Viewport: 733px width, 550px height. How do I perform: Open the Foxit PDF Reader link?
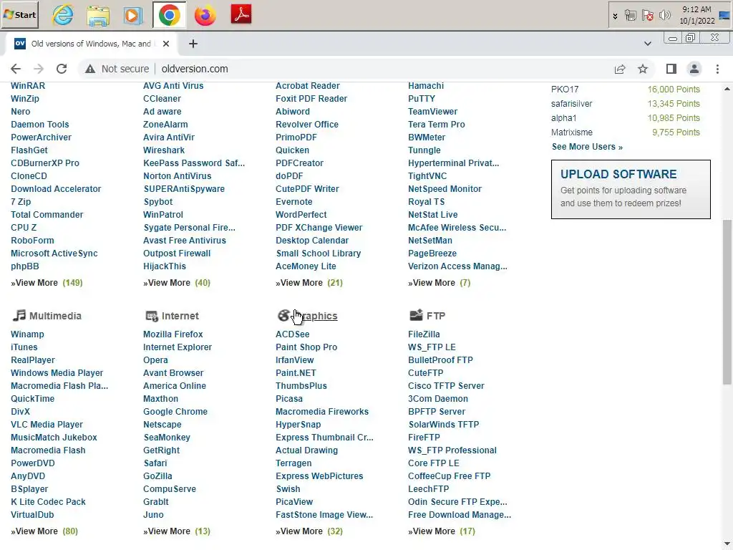point(311,99)
